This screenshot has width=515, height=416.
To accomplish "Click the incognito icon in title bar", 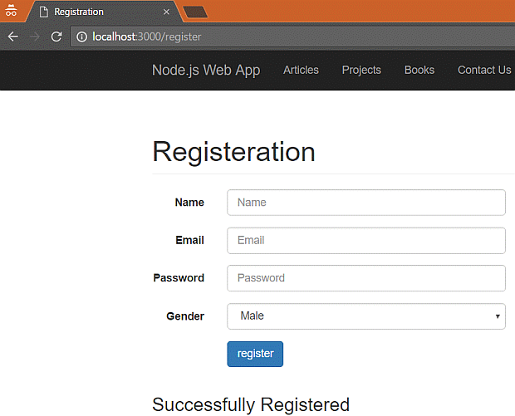I will [x=12, y=12].
